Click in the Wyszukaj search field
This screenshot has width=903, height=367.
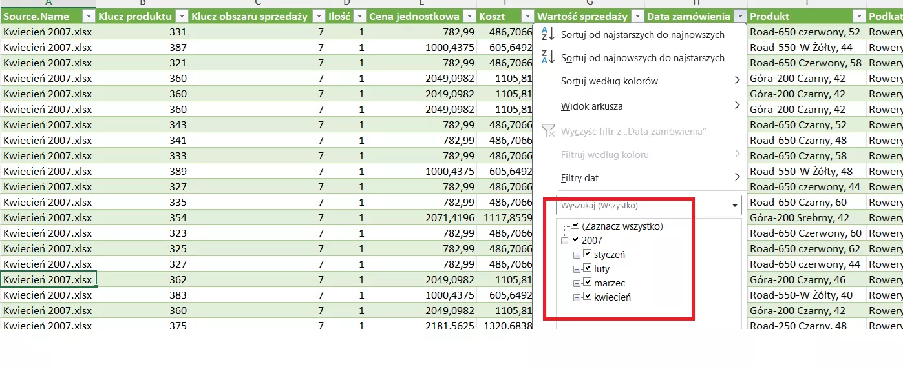640,206
